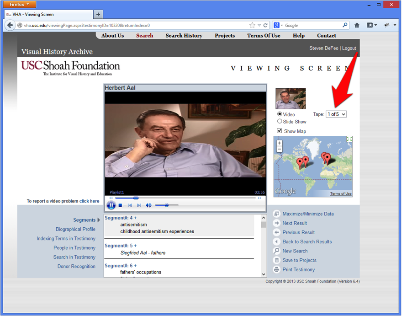Click the Next Result arrow icon

pyautogui.click(x=276, y=223)
